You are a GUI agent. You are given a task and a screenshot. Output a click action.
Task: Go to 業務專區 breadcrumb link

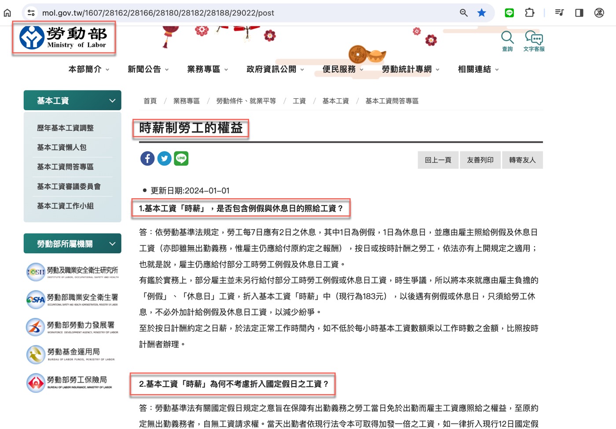(x=187, y=101)
